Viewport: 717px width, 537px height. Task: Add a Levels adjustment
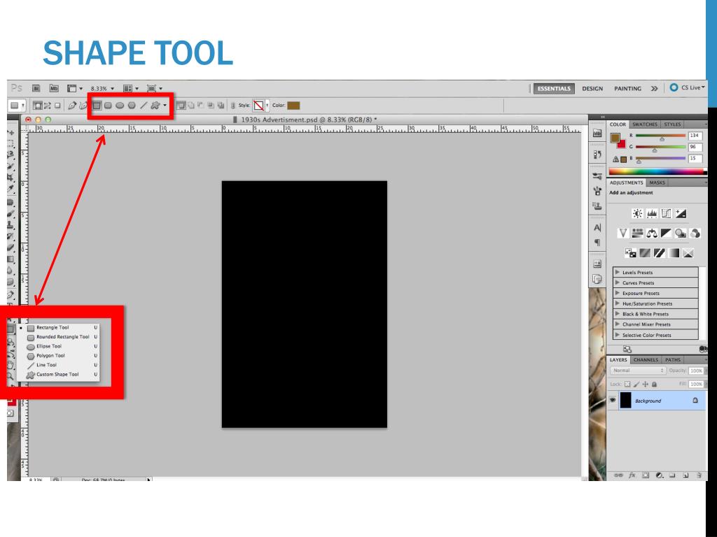click(x=652, y=213)
